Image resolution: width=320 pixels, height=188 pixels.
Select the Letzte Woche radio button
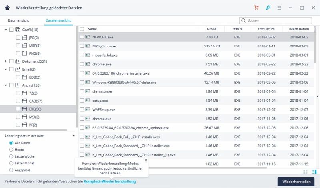(11, 156)
